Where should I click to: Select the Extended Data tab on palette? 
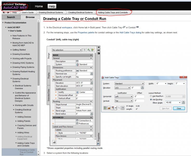49,95
